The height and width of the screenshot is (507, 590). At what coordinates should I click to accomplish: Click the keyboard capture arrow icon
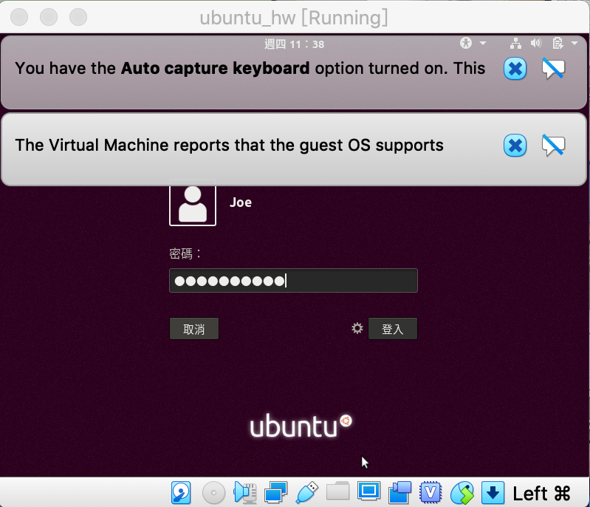point(493,492)
